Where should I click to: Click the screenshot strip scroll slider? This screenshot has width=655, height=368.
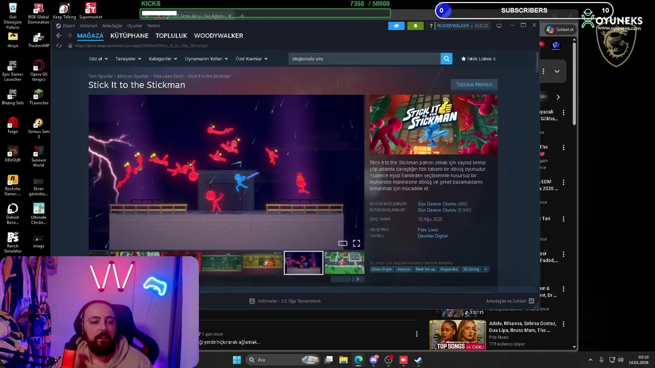pos(341,279)
